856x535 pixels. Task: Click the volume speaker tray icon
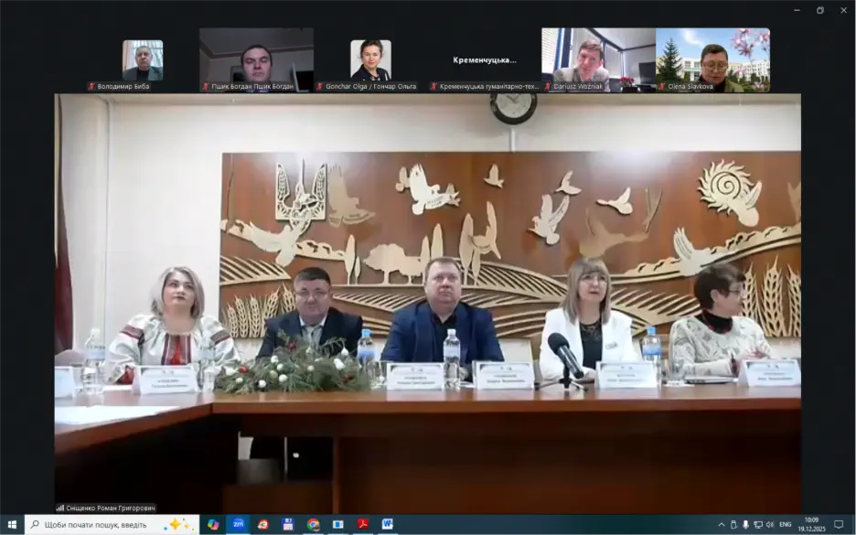point(769,525)
